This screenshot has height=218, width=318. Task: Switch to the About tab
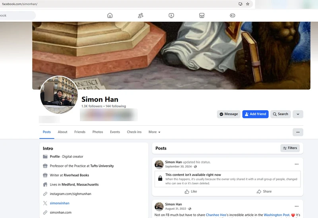[62, 132]
